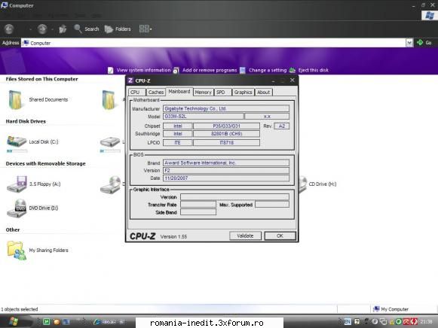Click OK in the CPU-Z window
The image size is (438, 328).
click(280, 235)
